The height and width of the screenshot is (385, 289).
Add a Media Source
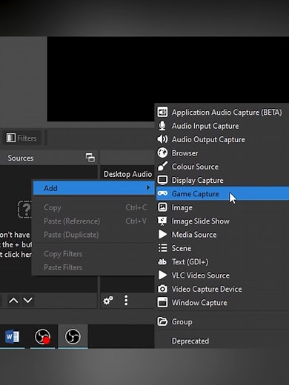point(222,235)
